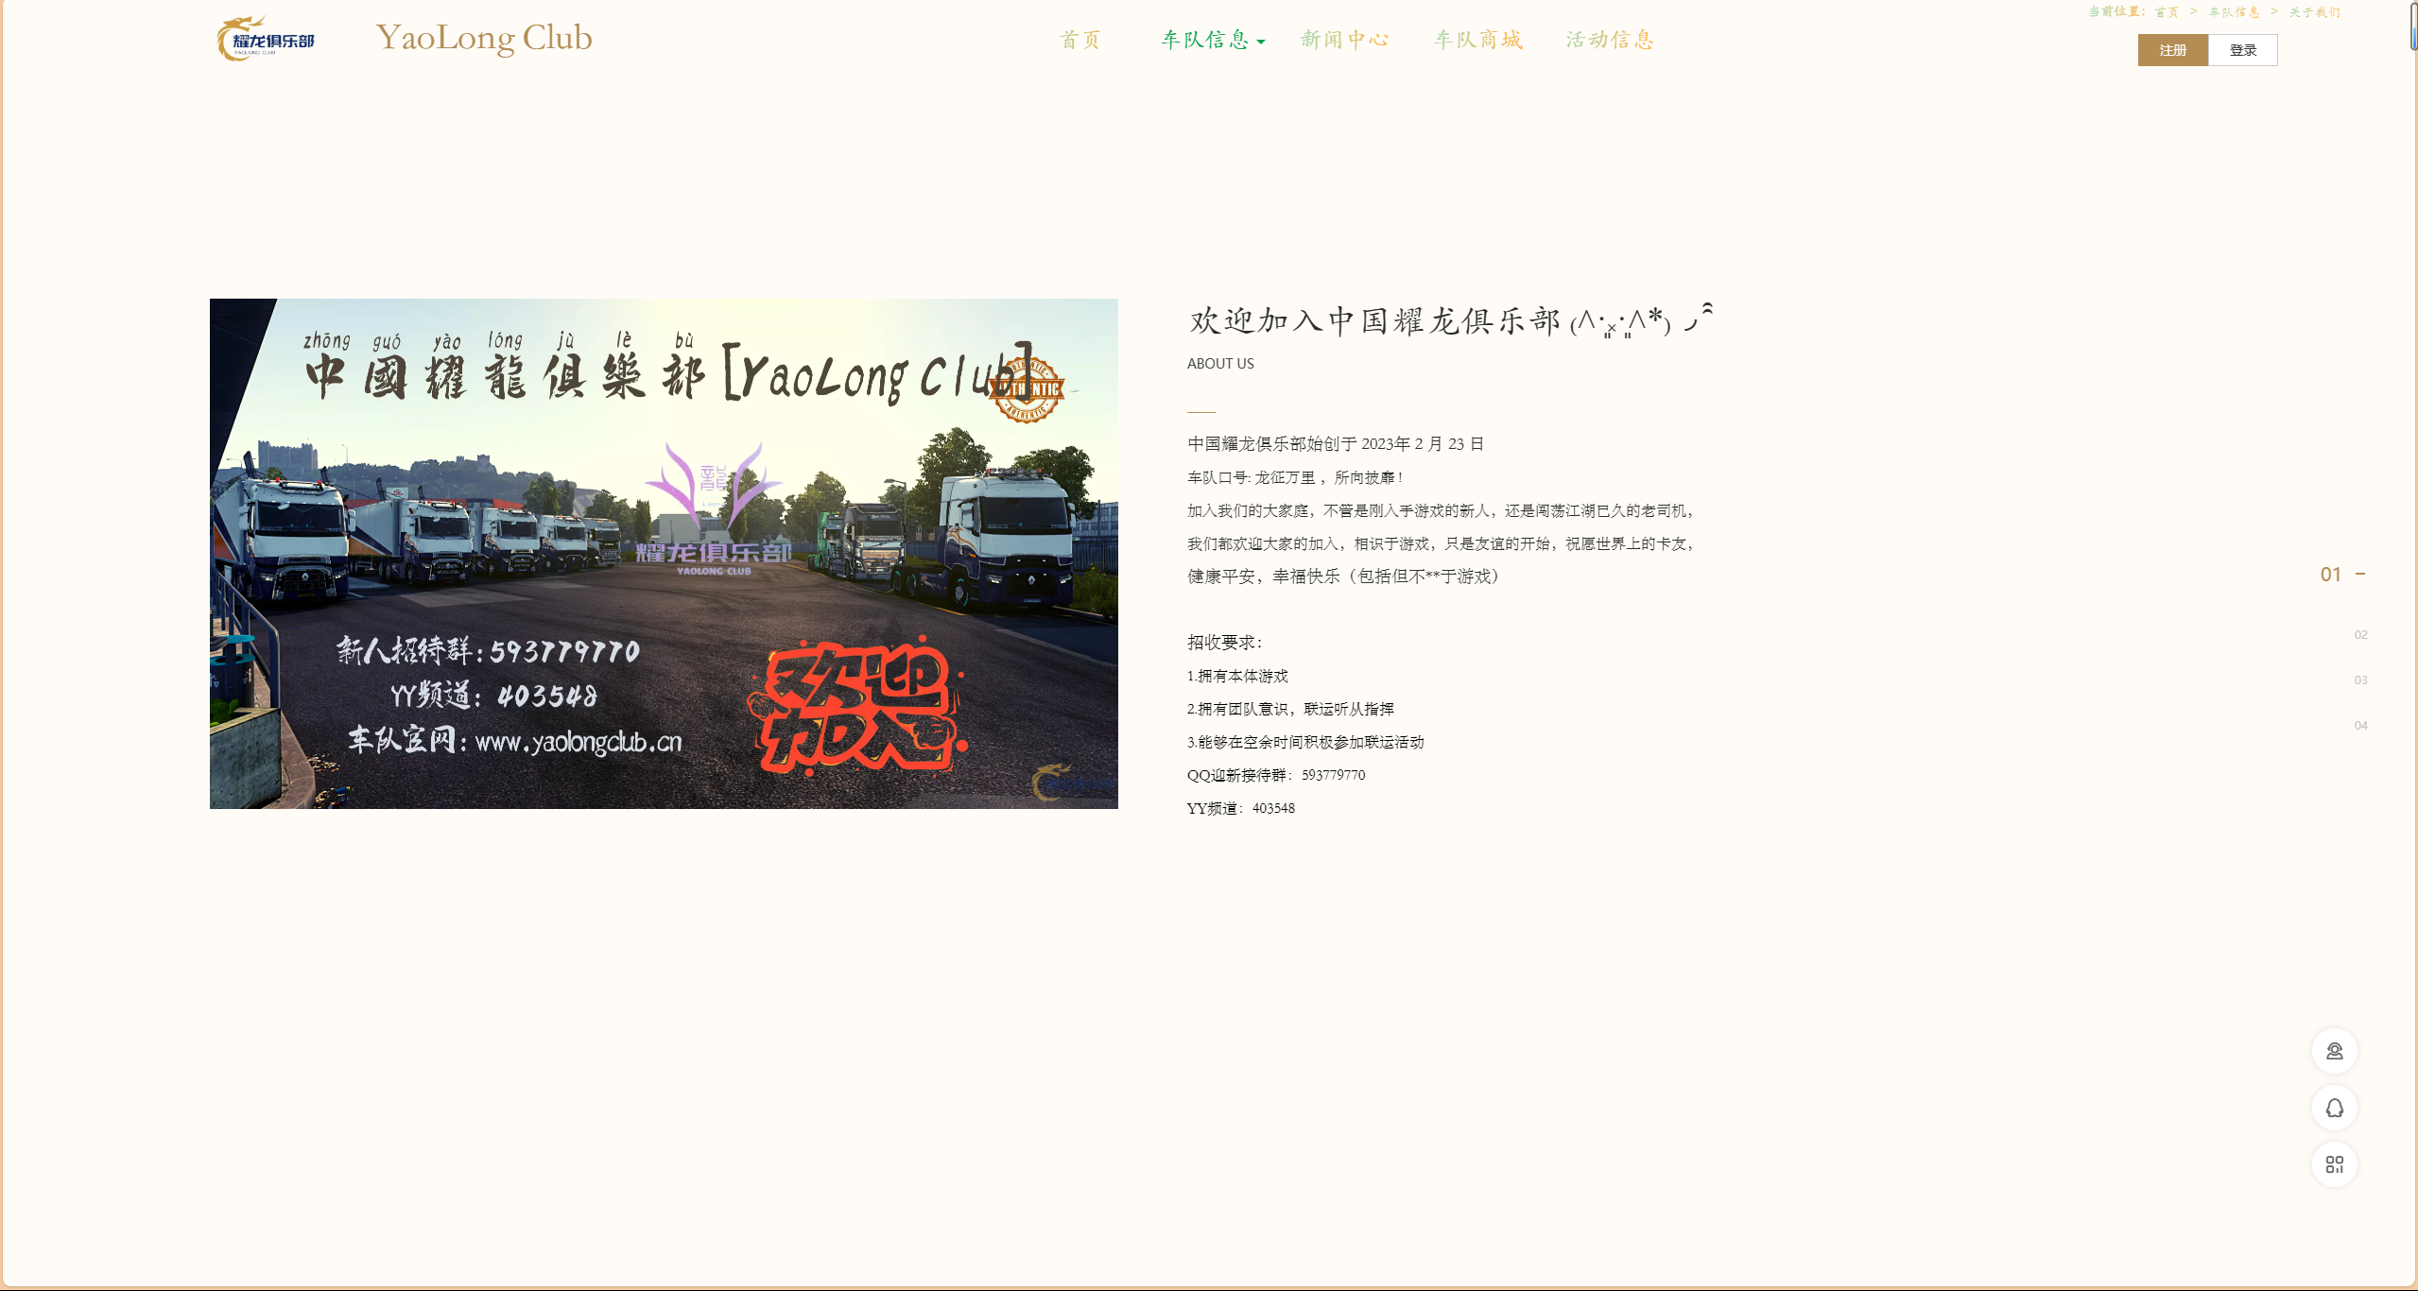
Task: Select 活动信息 in the top navigation
Action: [x=1610, y=40]
